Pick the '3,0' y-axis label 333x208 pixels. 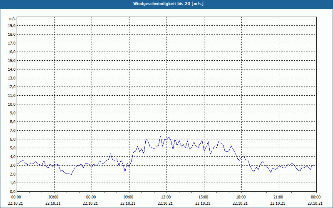(x=12, y=165)
